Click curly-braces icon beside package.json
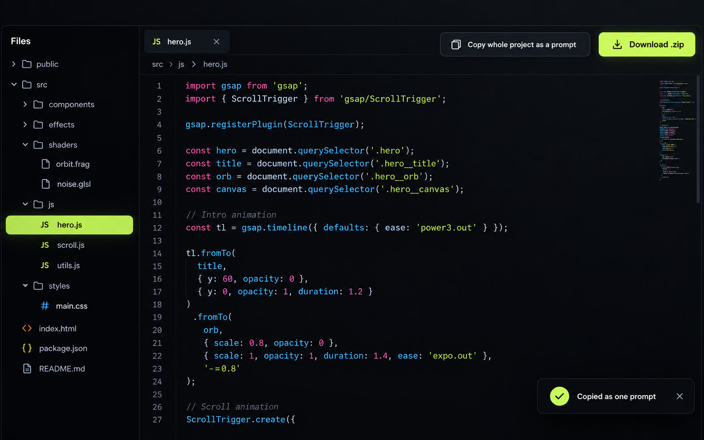The image size is (704, 440). (27, 348)
